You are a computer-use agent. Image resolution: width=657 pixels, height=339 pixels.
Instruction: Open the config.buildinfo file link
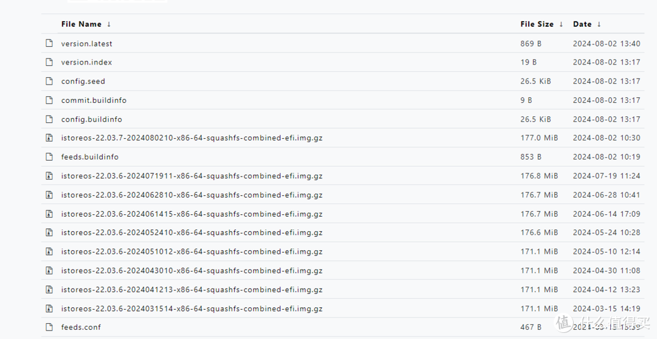92,119
